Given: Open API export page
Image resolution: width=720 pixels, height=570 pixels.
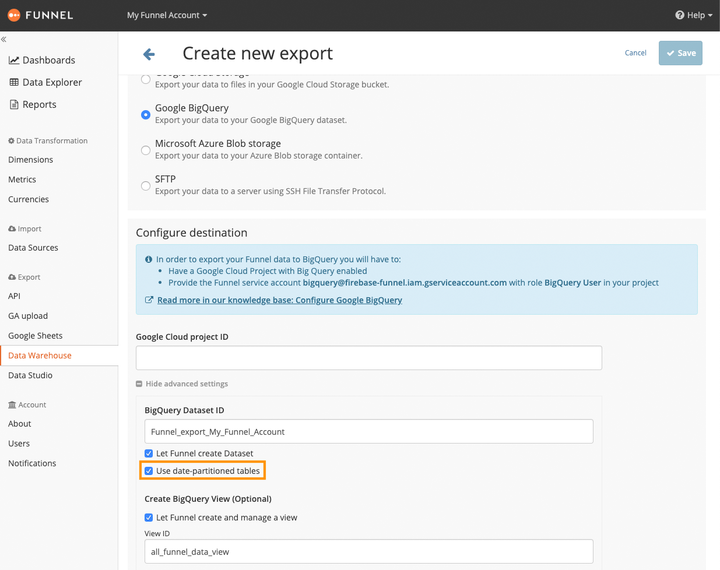Looking at the screenshot, I should click(15, 296).
